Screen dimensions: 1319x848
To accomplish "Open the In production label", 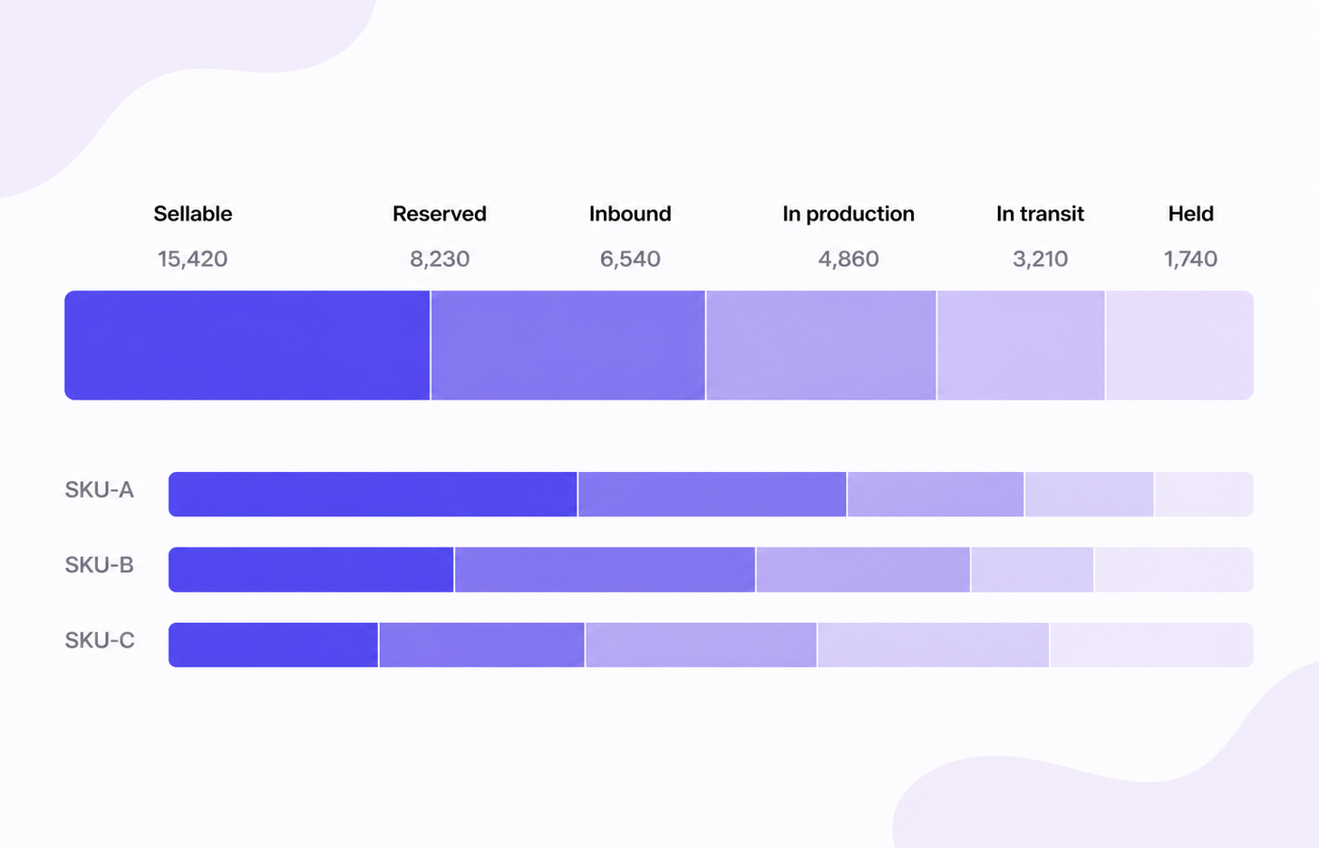I will pos(848,214).
